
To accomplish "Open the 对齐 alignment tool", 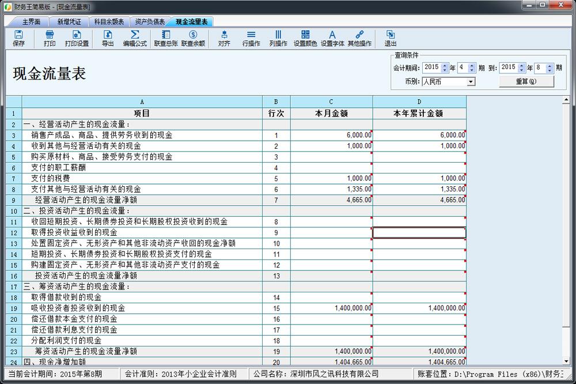I will [x=224, y=38].
